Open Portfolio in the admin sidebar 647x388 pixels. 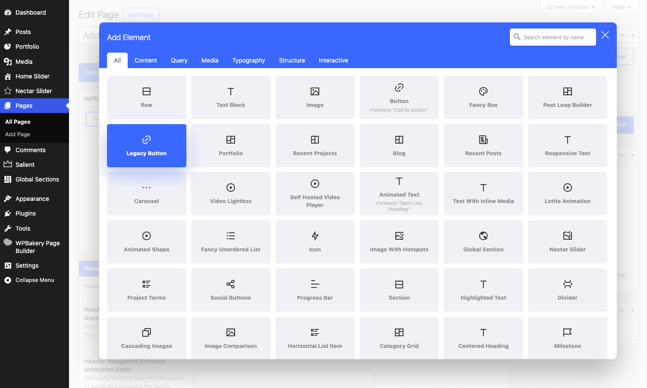click(x=35, y=47)
